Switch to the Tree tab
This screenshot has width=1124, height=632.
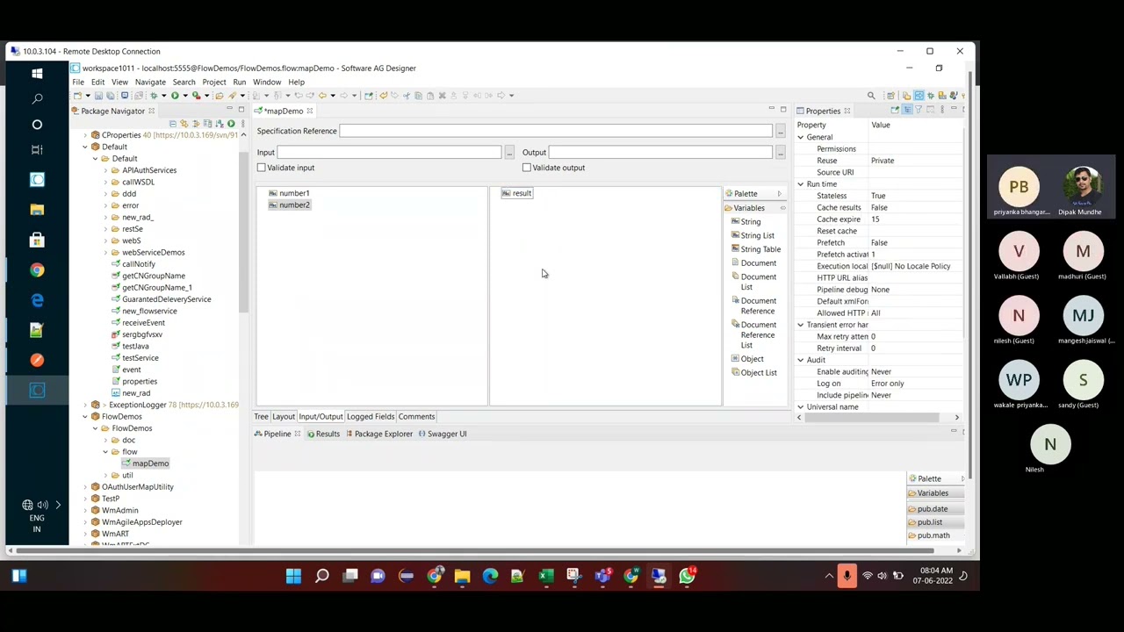tap(261, 416)
